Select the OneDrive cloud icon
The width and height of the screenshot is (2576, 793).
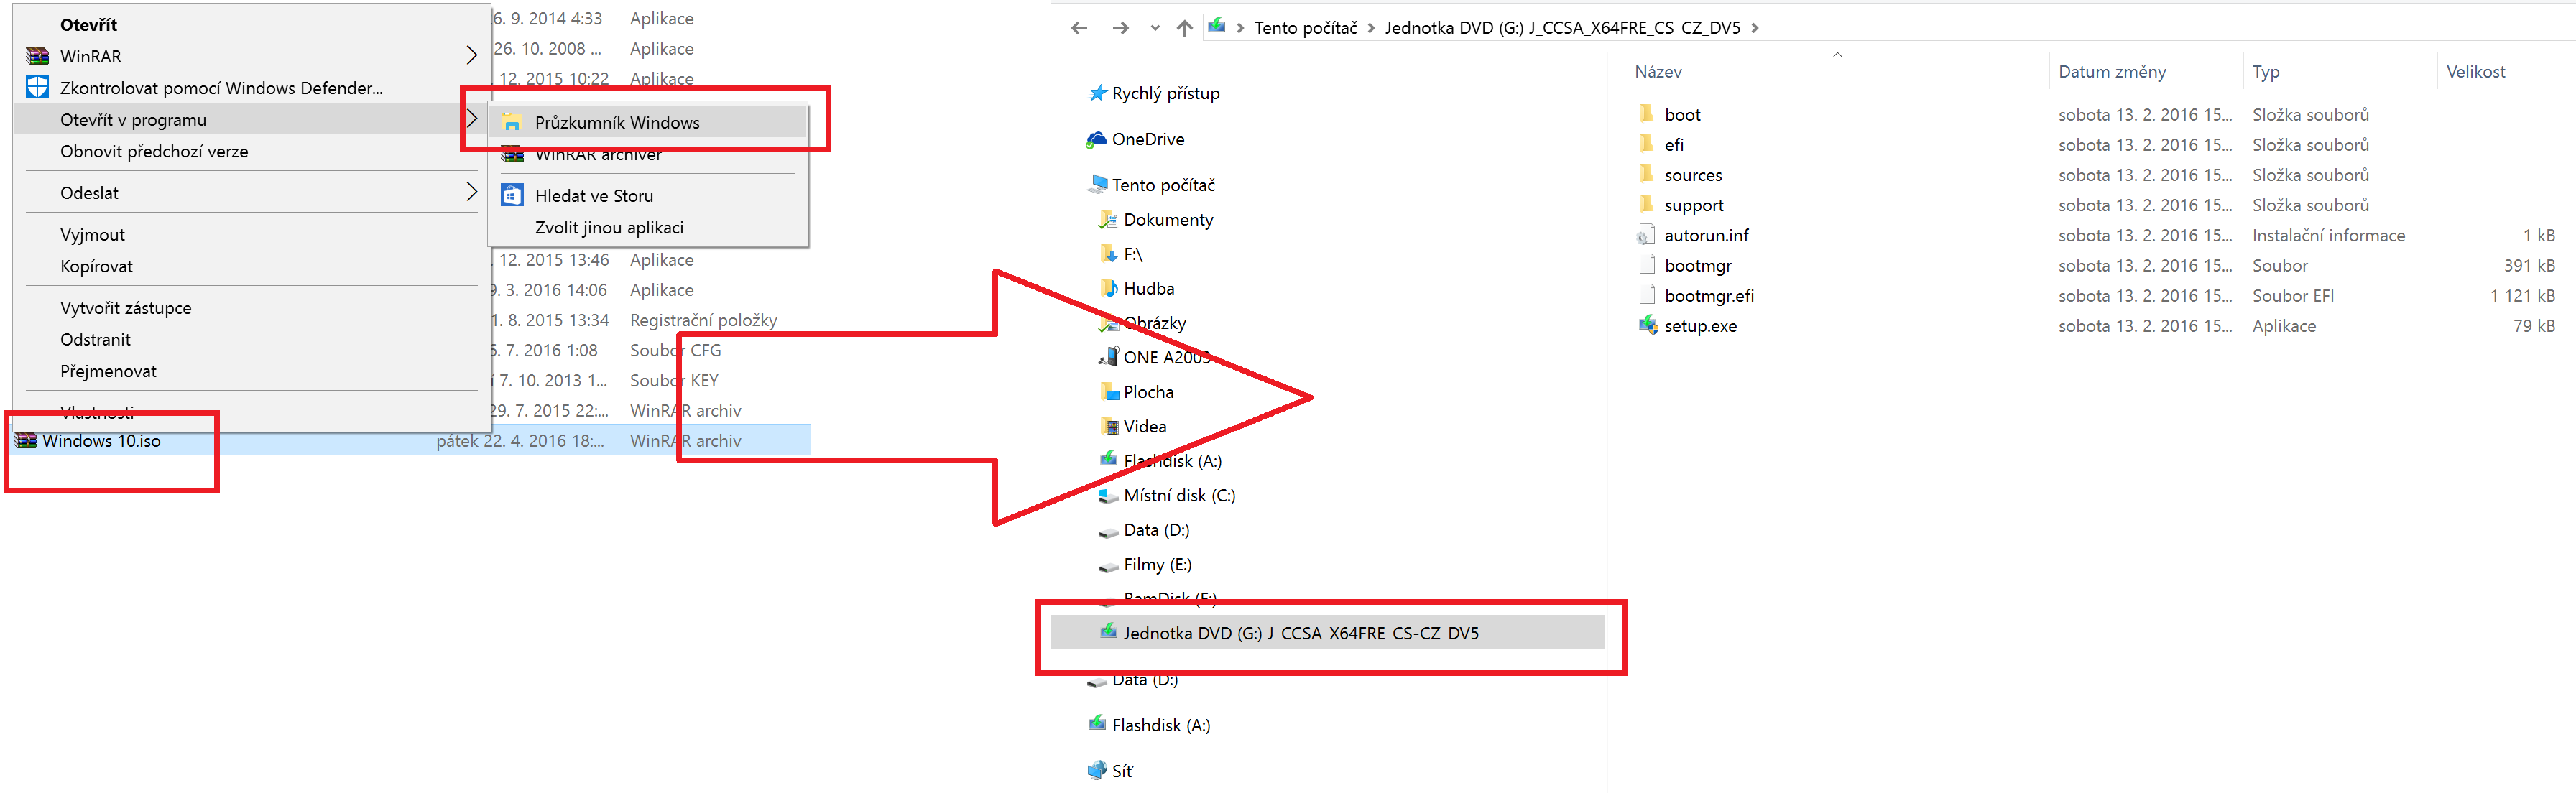[x=1096, y=139]
